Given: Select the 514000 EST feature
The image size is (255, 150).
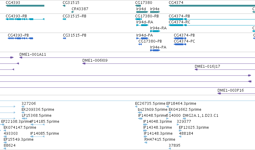Looking at the screenshot, I should point(167,119).
